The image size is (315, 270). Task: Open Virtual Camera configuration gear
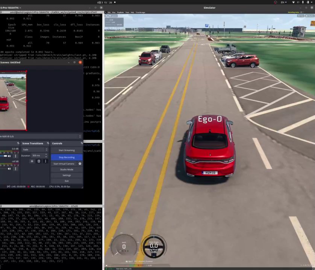pyautogui.click(x=80, y=163)
